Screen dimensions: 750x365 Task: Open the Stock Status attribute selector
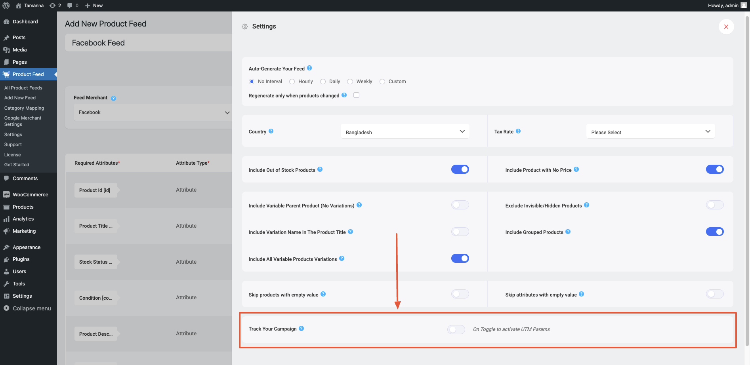[x=95, y=262]
